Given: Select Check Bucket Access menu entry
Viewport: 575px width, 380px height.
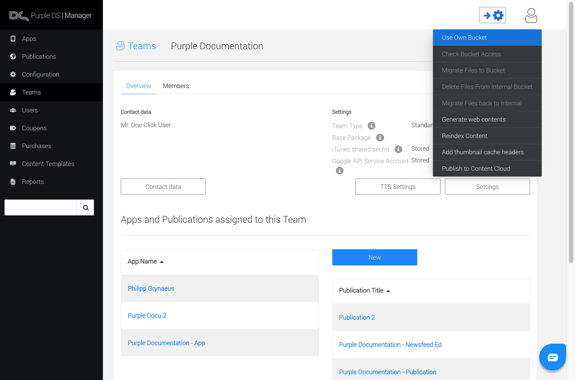Looking at the screenshot, I should [x=487, y=54].
